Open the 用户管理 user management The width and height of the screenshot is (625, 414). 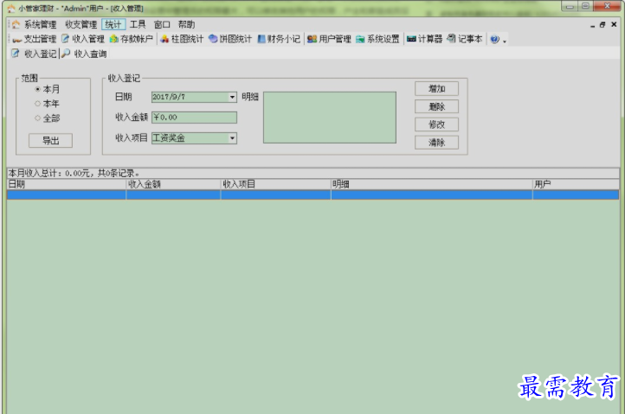(329, 39)
